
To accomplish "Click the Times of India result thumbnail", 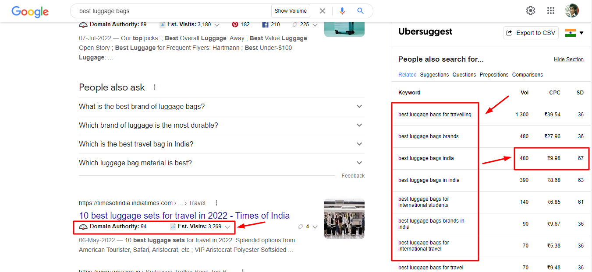I will (x=344, y=219).
